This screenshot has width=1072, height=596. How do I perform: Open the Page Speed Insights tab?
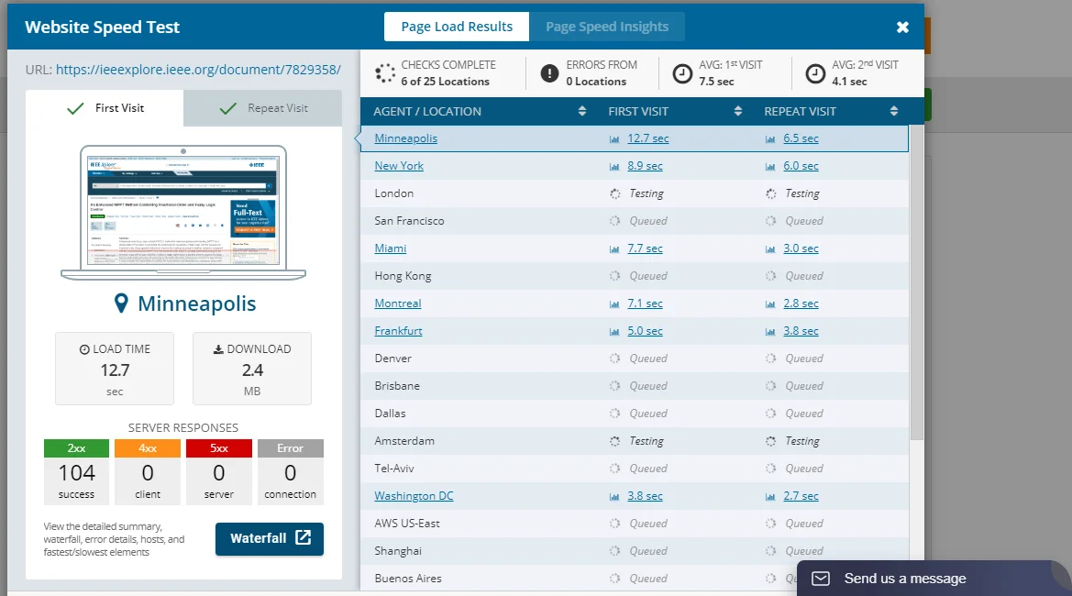(x=606, y=27)
